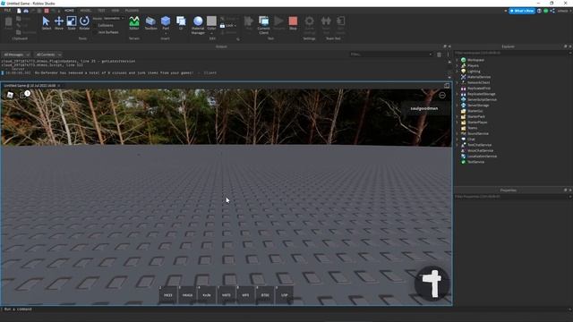Open the Material Manager
Viewport: 573px width, 322px height.
[198, 25]
